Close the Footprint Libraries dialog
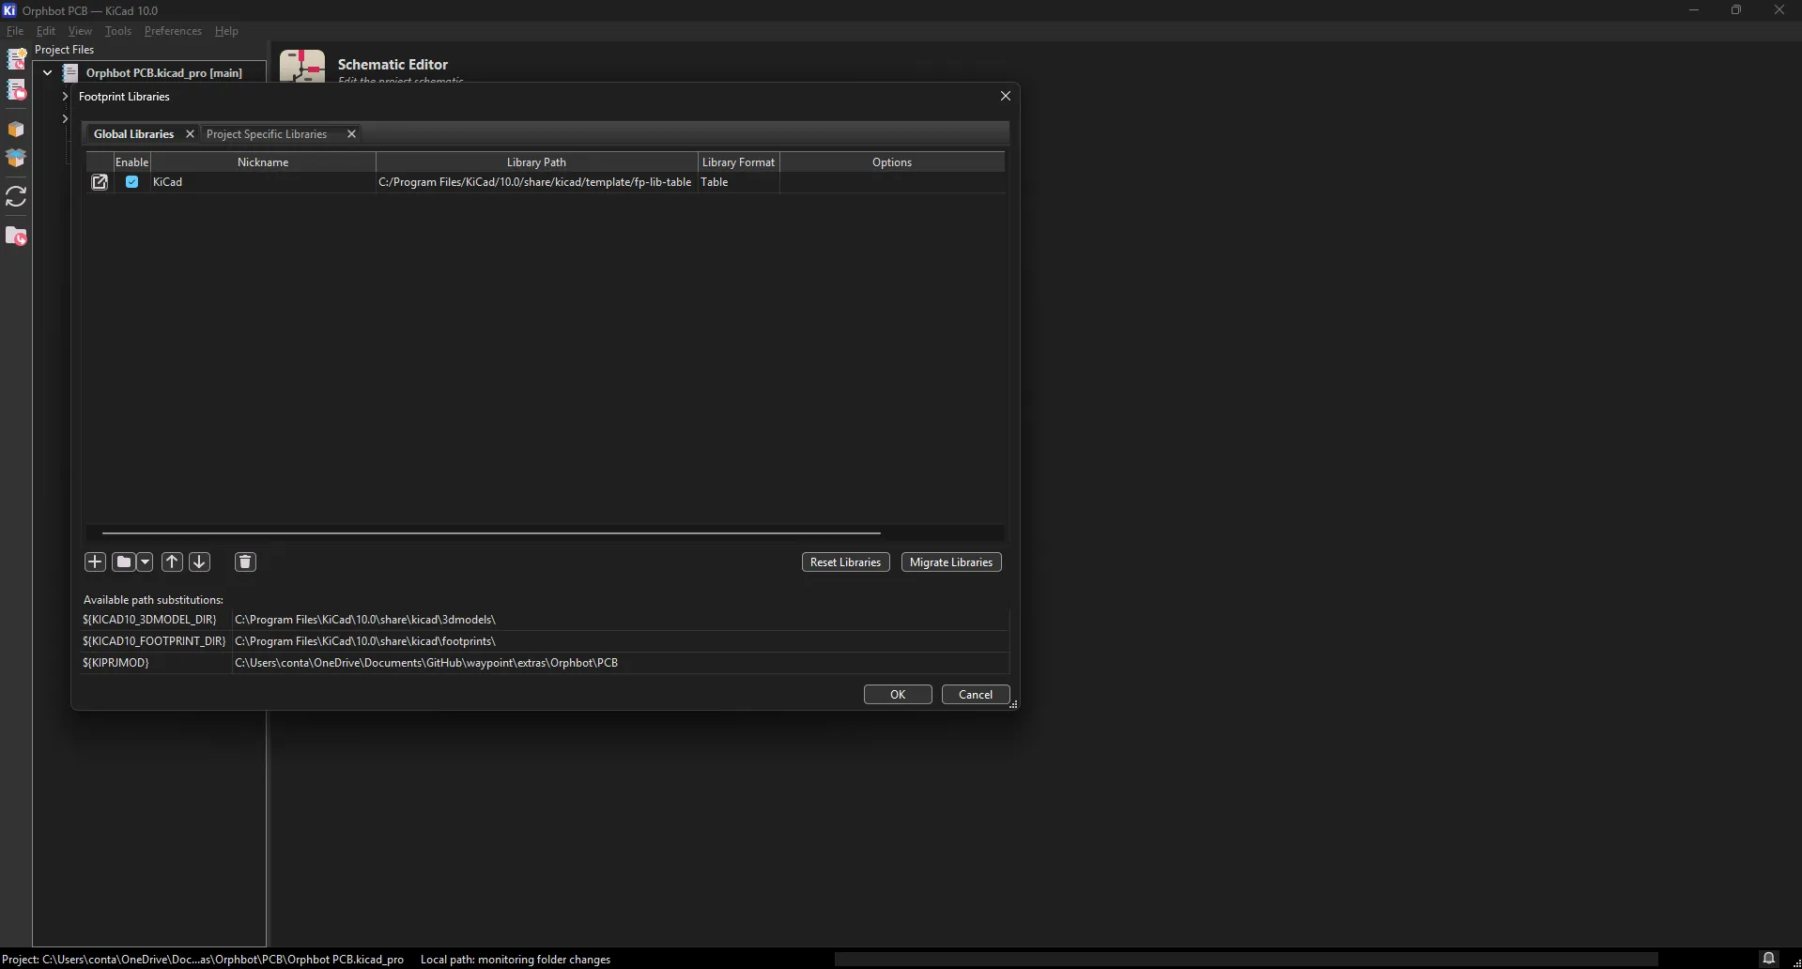This screenshot has height=969, width=1802. click(1006, 96)
